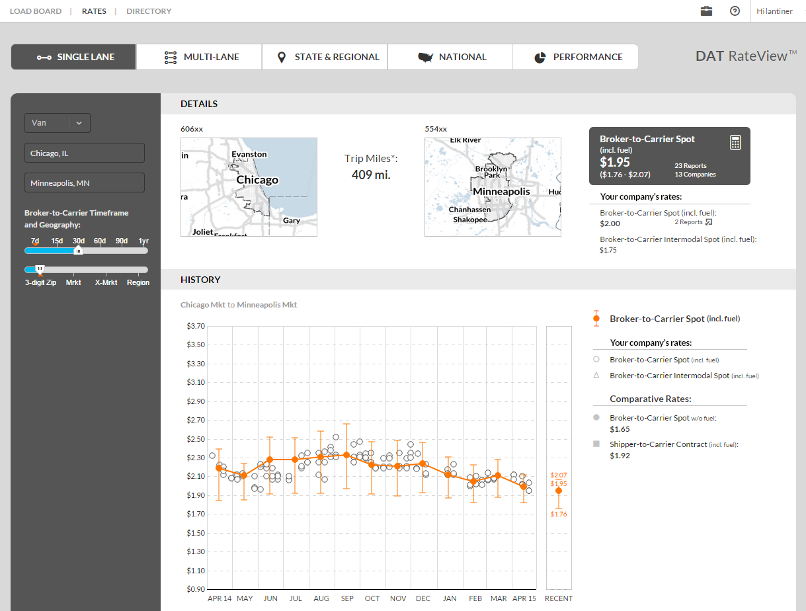Open the help question mark icon

pyautogui.click(x=735, y=11)
